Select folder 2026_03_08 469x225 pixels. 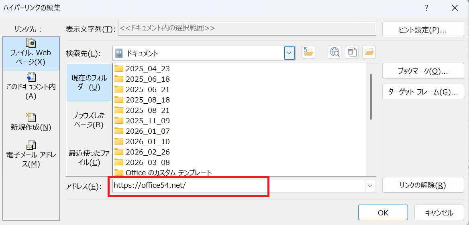pyautogui.click(x=142, y=162)
